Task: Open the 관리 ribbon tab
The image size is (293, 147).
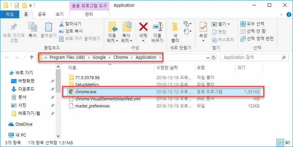Action: coord(89,14)
